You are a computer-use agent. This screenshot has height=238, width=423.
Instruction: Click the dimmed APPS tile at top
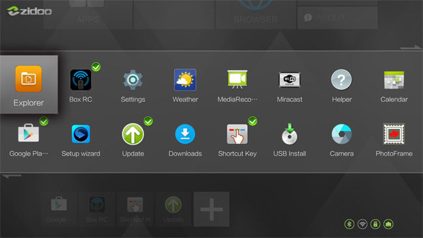[88, 15]
